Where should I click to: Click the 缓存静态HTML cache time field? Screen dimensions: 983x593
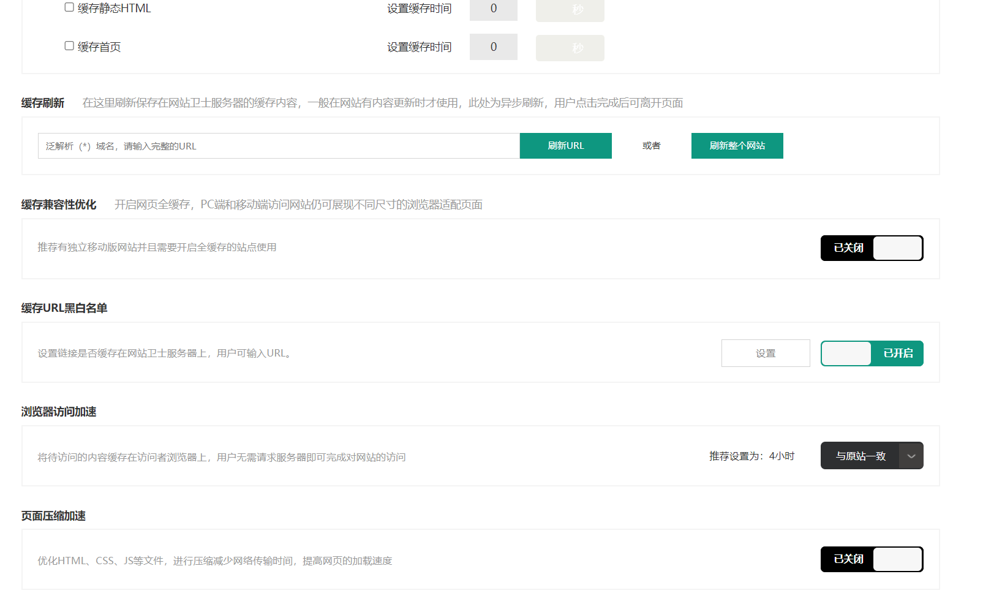click(493, 9)
